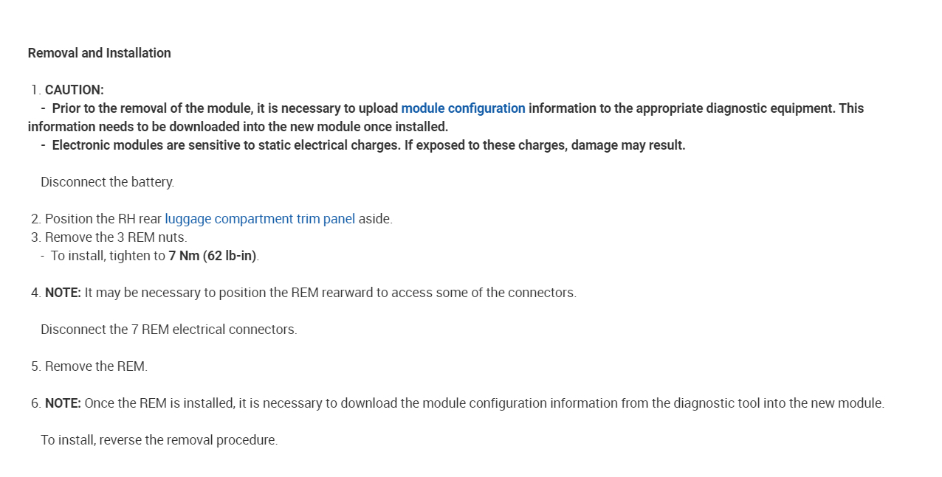Click the 'Remove the REM' step
942x477 pixels.
[x=96, y=366]
